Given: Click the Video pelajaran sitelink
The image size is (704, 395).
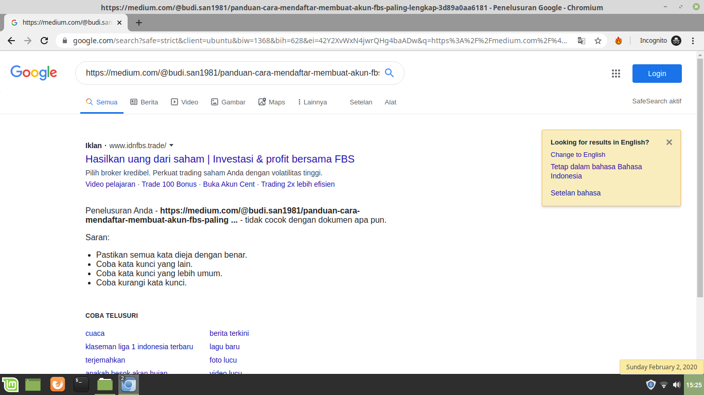Looking at the screenshot, I should [110, 184].
